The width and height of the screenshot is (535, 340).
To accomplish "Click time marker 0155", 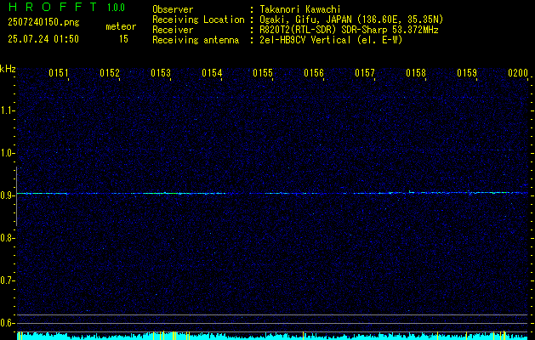I will 262,73.
